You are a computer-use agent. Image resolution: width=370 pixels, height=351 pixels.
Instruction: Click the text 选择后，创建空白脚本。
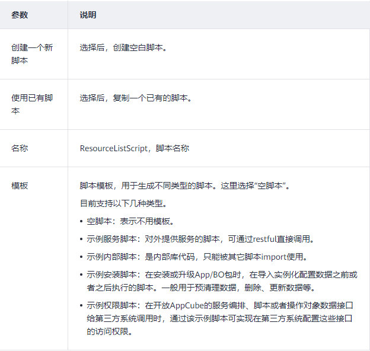tap(123, 47)
